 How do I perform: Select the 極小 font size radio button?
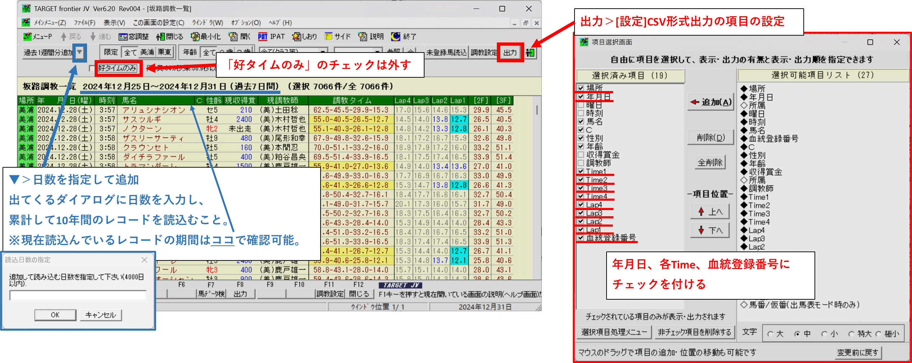(x=878, y=334)
